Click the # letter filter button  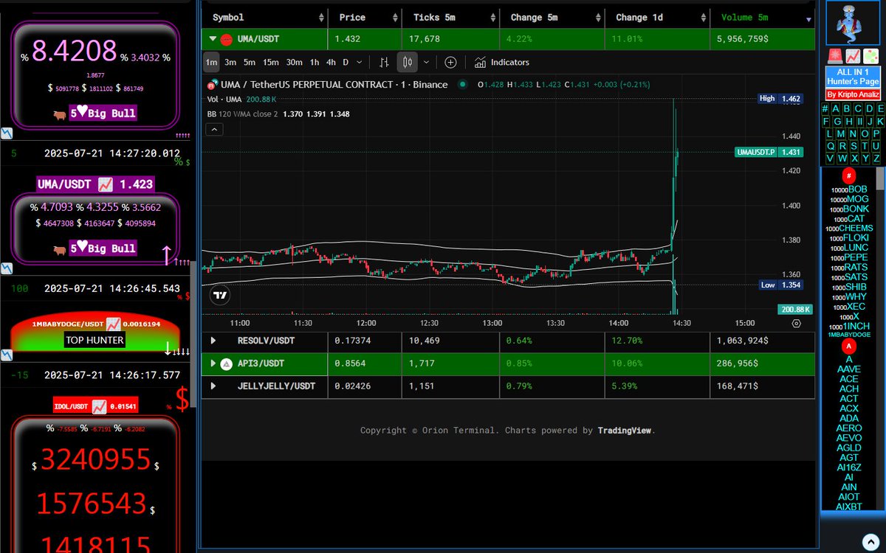click(825, 109)
